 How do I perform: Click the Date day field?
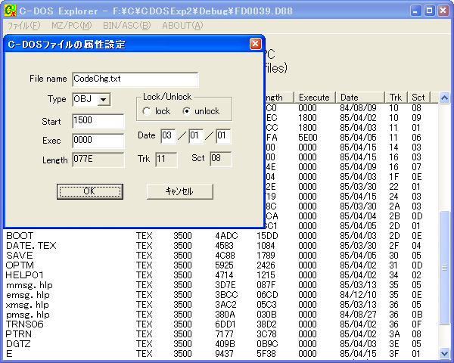(x=223, y=136)
